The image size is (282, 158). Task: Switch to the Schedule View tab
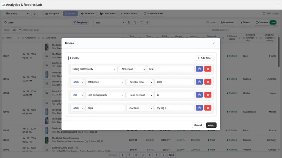pos(153,13)
